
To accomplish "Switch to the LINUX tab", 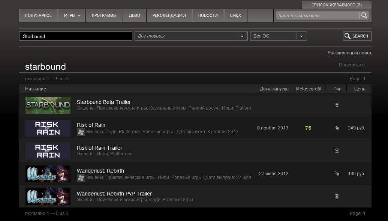I will click(x=235, y=15).
